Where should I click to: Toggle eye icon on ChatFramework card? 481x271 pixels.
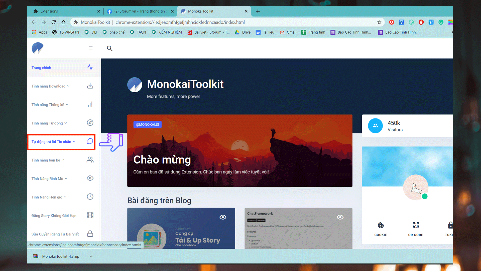point(340,217)
